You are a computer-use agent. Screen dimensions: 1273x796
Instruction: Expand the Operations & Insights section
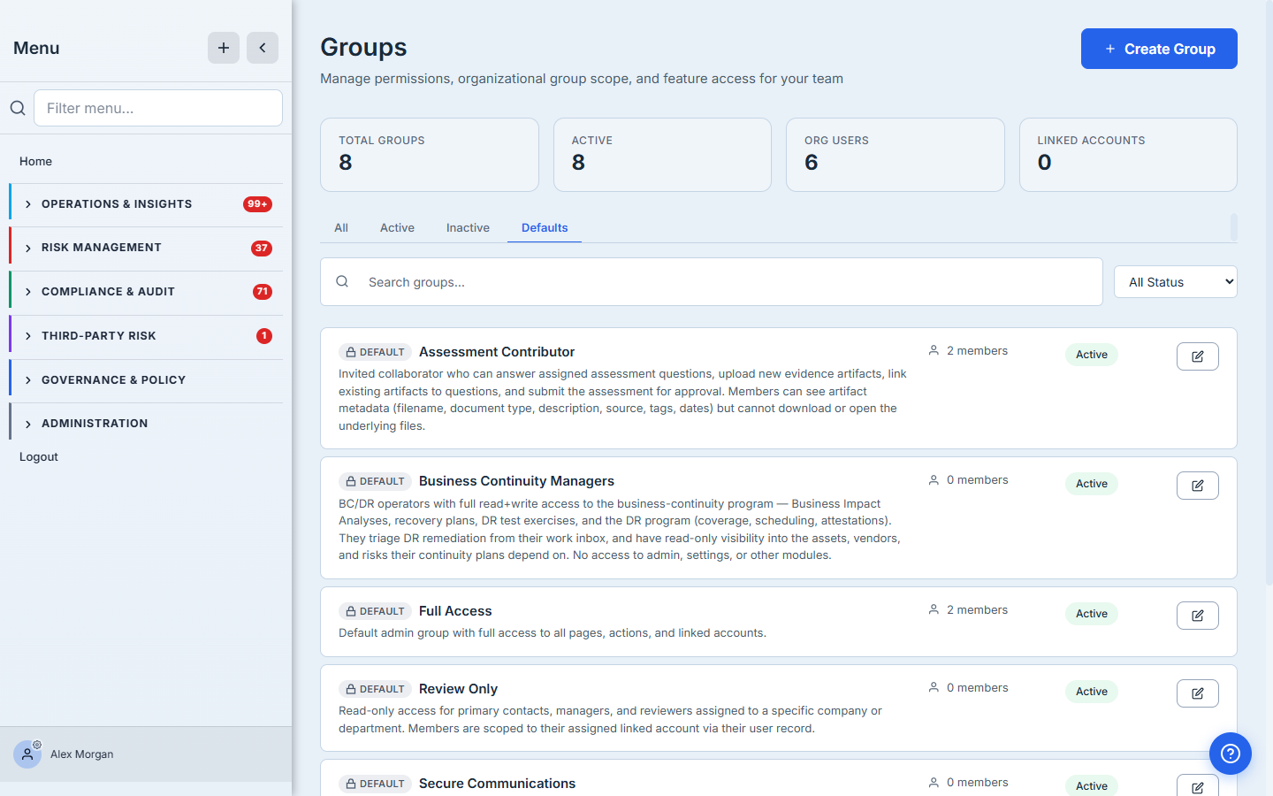pyautogui.click(x=146, y=204)
